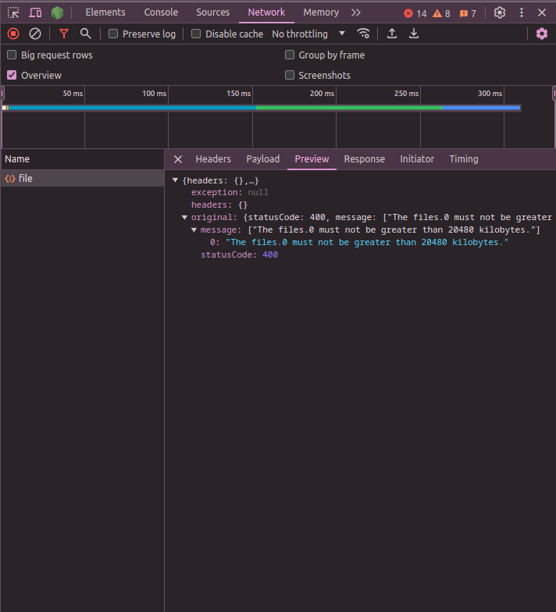Import HAR file with upload icon
This screenshot has height=612, width=556.
[392, 34]
